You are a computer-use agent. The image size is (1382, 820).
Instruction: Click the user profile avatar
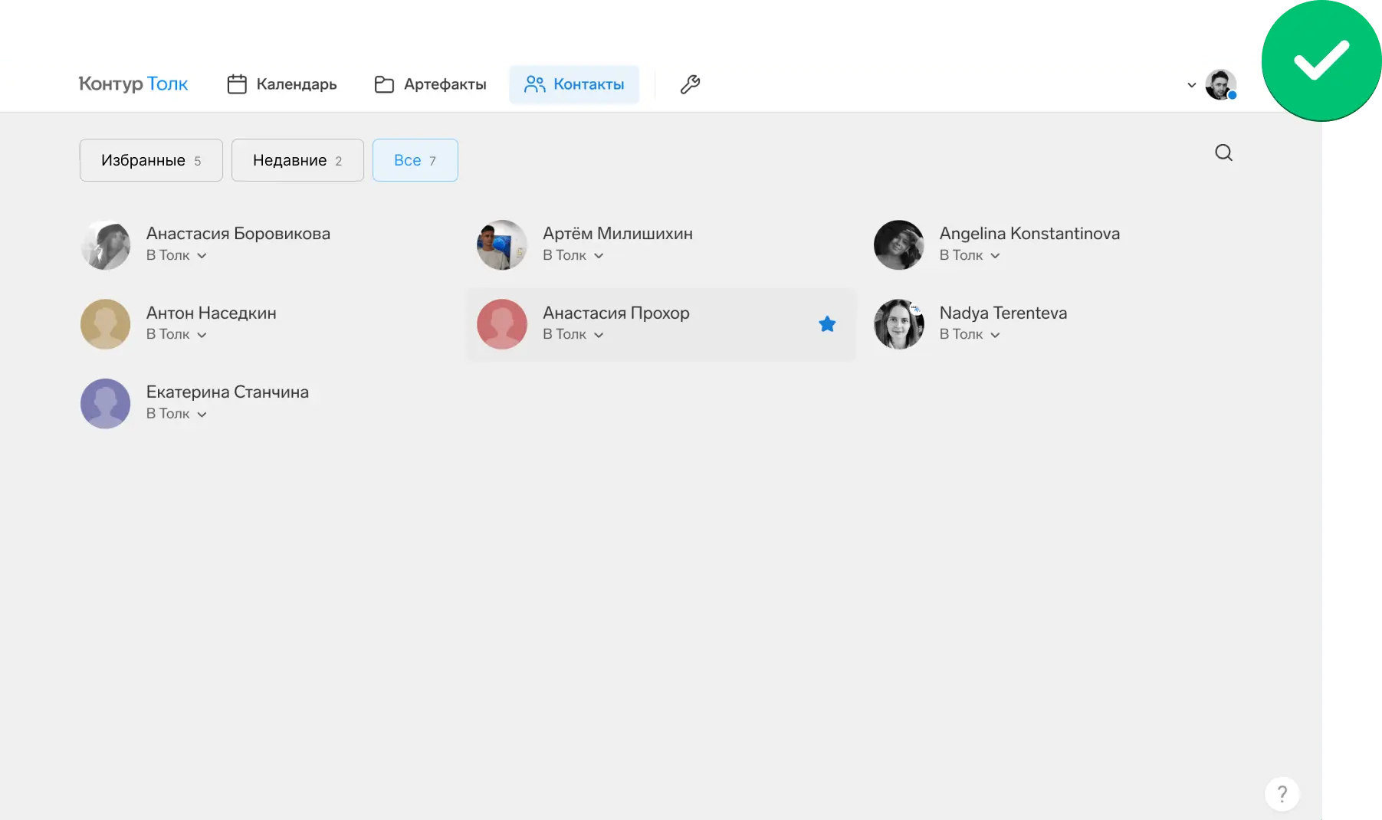coord(1220,84)
